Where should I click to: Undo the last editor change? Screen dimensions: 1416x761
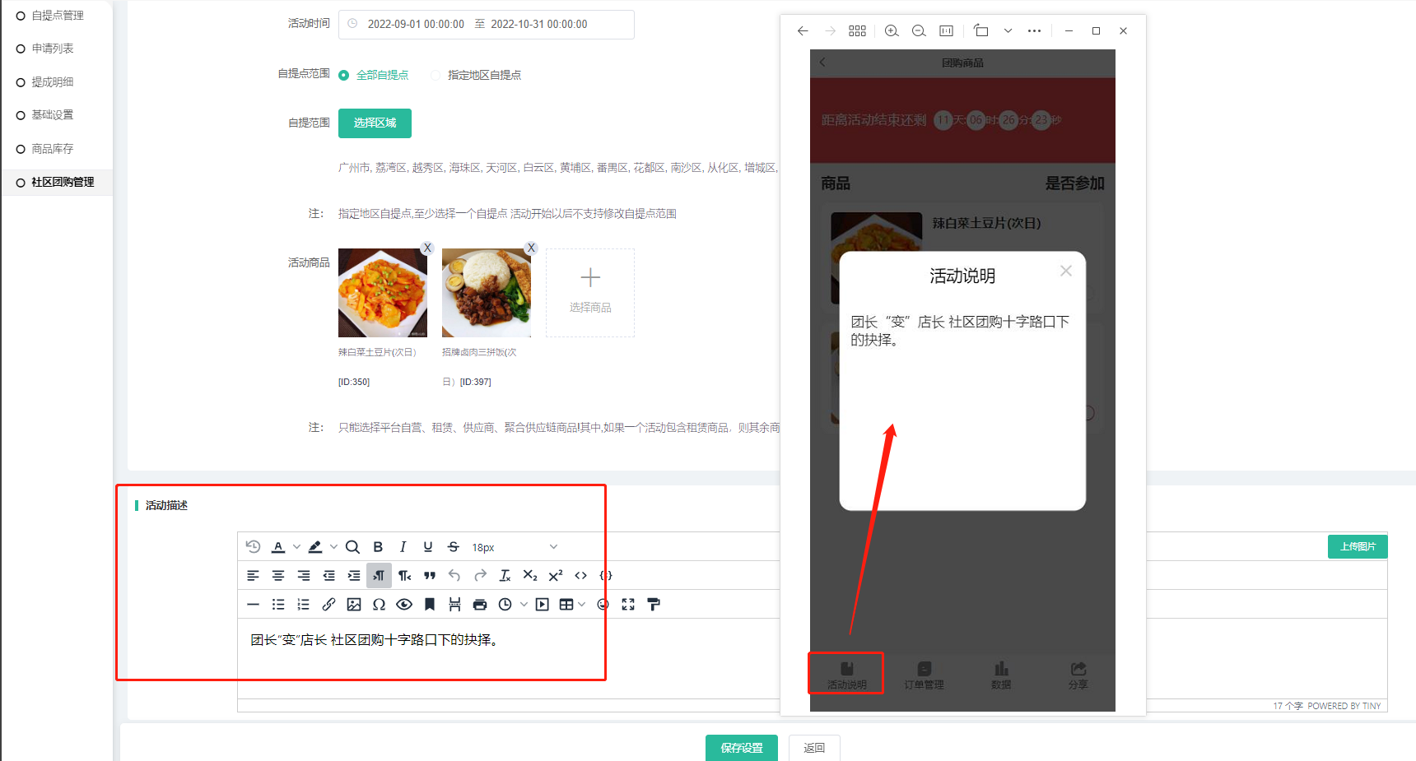pos(454,576)
